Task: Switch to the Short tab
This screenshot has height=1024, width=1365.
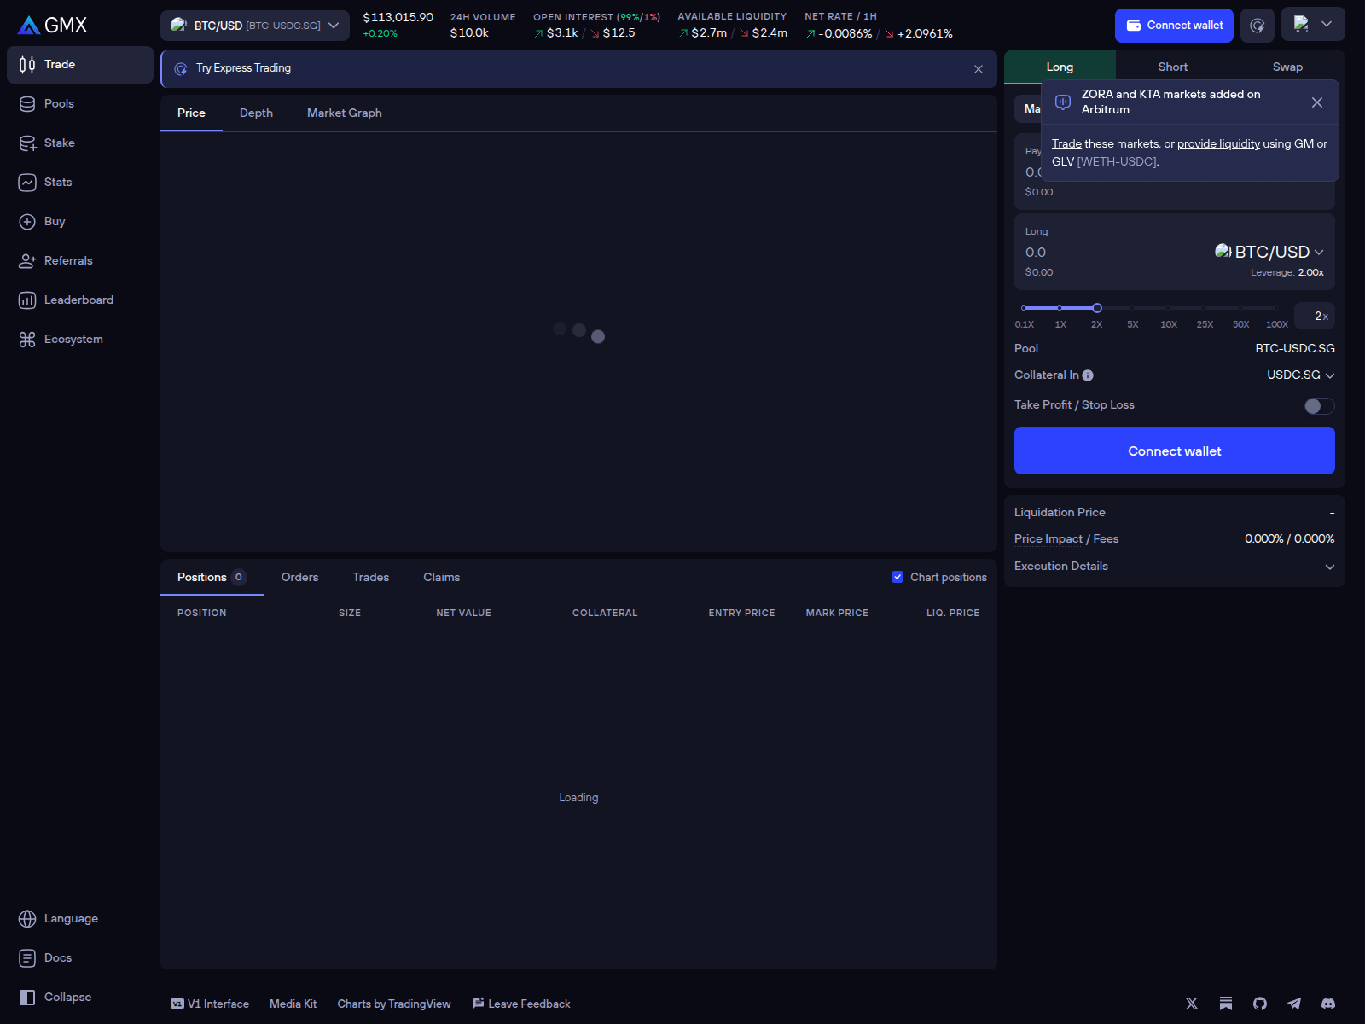Action: (x=1172, y=67)
